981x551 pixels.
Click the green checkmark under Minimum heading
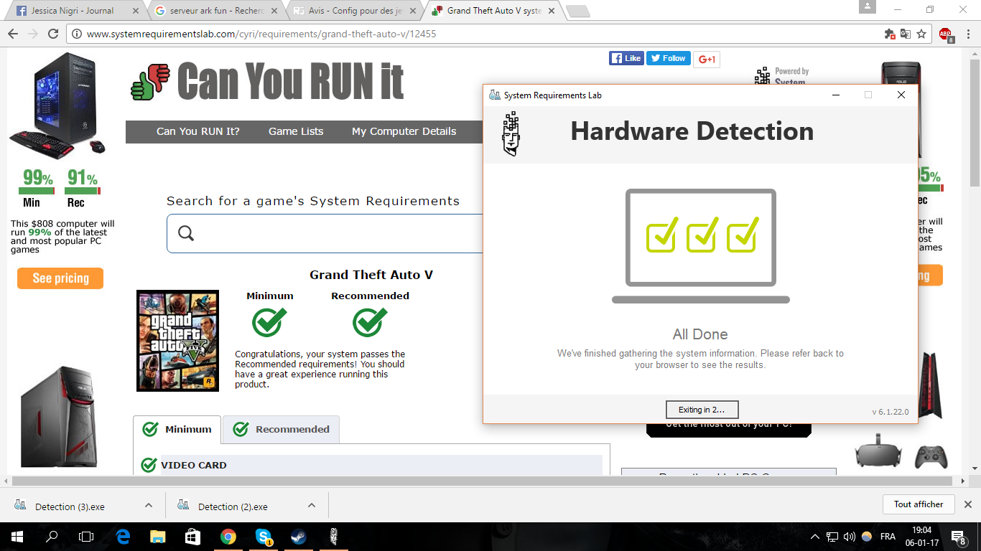269,322
